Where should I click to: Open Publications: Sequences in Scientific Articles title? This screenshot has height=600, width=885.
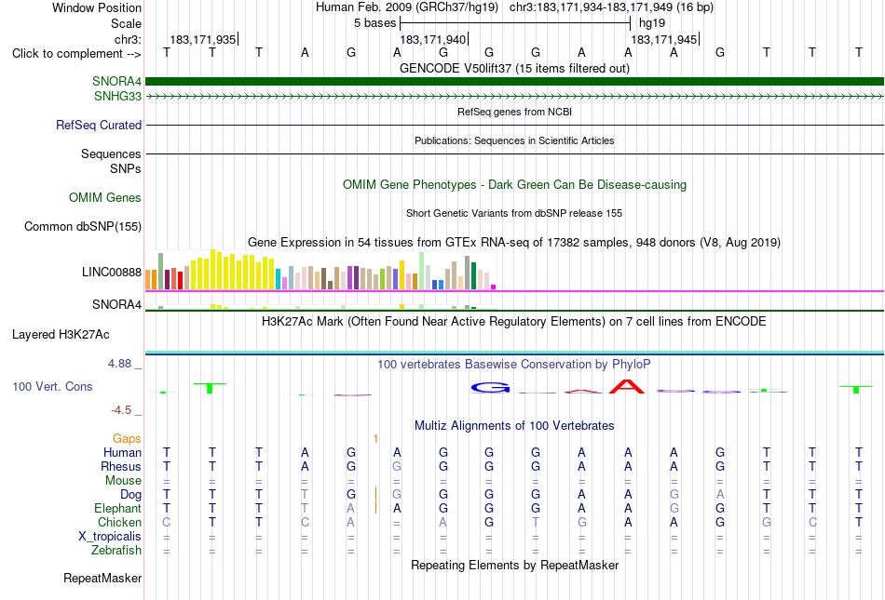[x=514, y=140]
